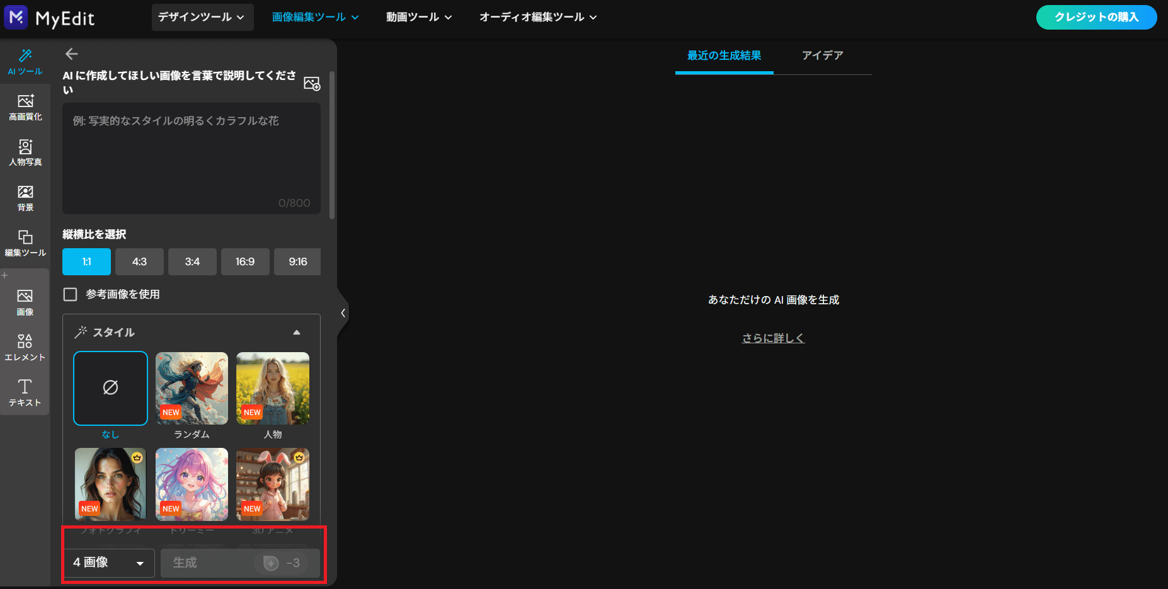
Task: Click the image-upload icon beside the prompt heading
Action: point(312,83)
